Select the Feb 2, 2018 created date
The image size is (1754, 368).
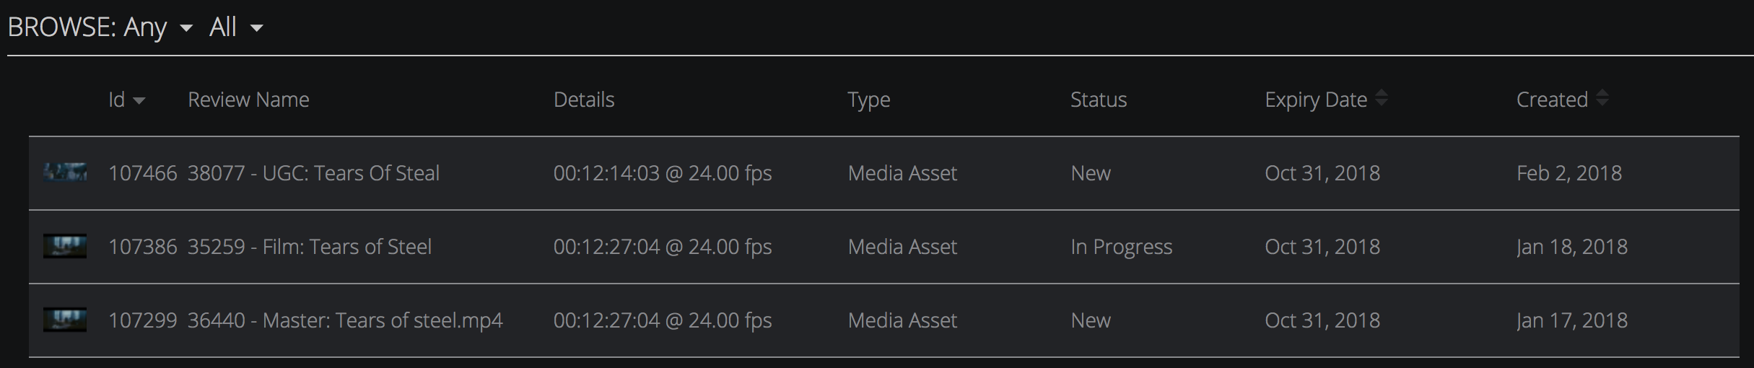click(x=1568, y=173)
